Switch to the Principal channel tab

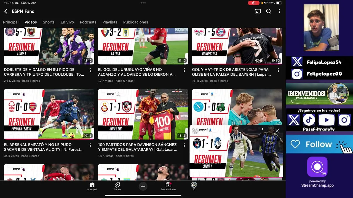pos(11,22)
